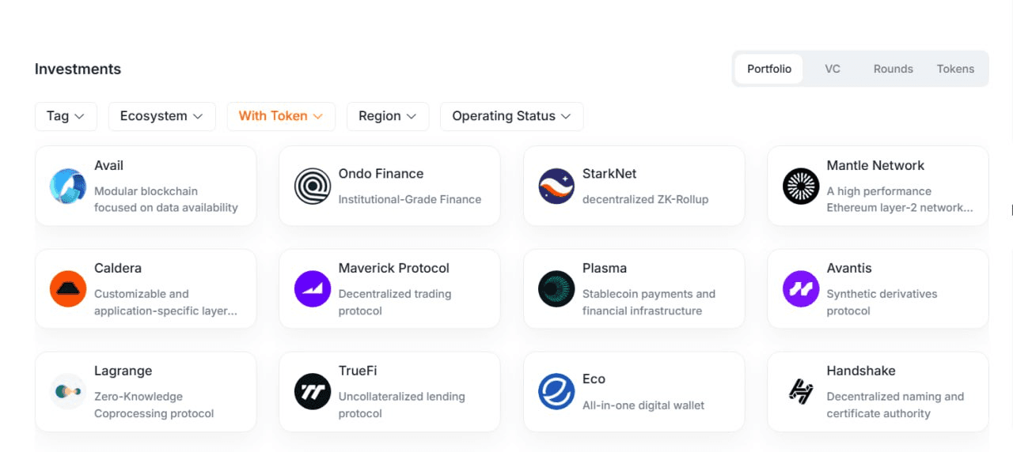Expand the Region filter dropdown
The image size is (1013, 452).
tap(388, 116)
